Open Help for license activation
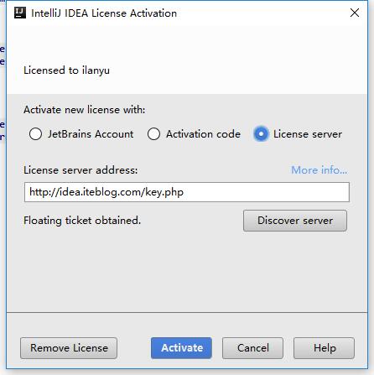The image size is (374, 375). click(x=324, y=348)
